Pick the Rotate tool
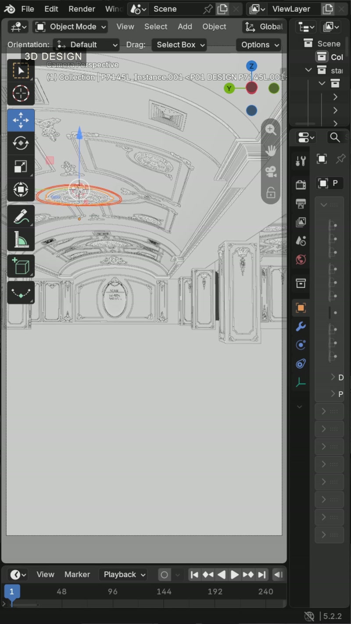This screenshot has height=624, width=351. [21, 143]
